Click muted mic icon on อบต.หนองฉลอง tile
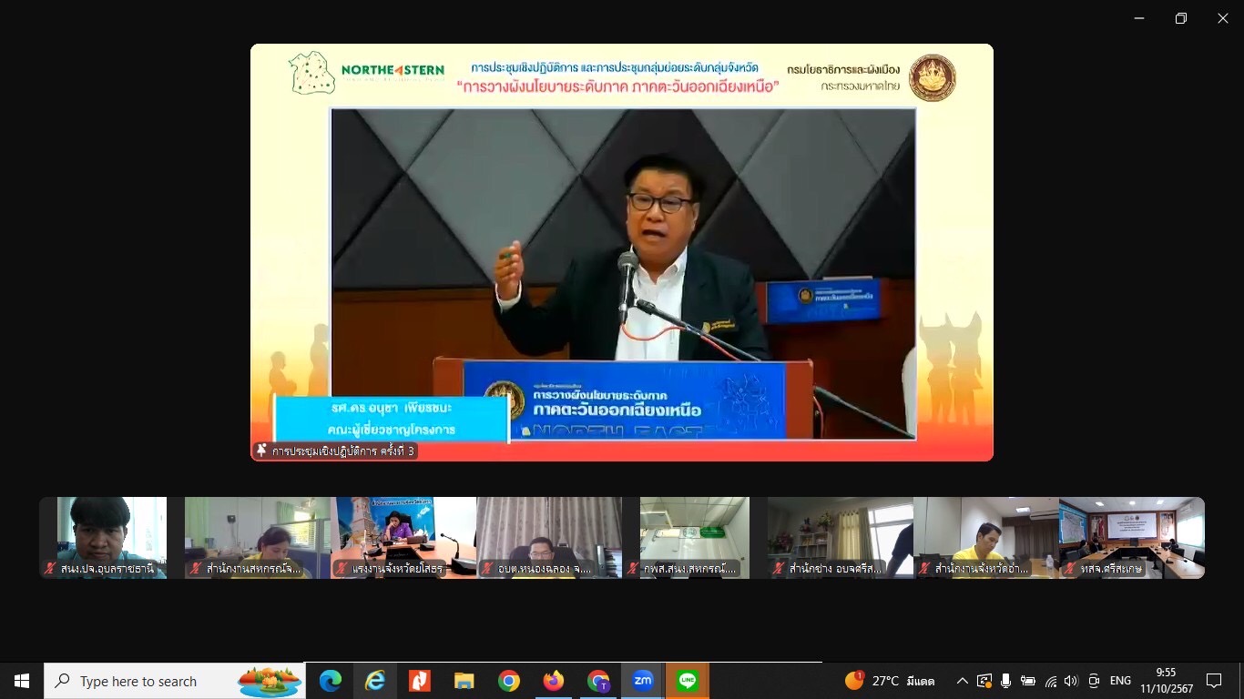 point(488,569)
